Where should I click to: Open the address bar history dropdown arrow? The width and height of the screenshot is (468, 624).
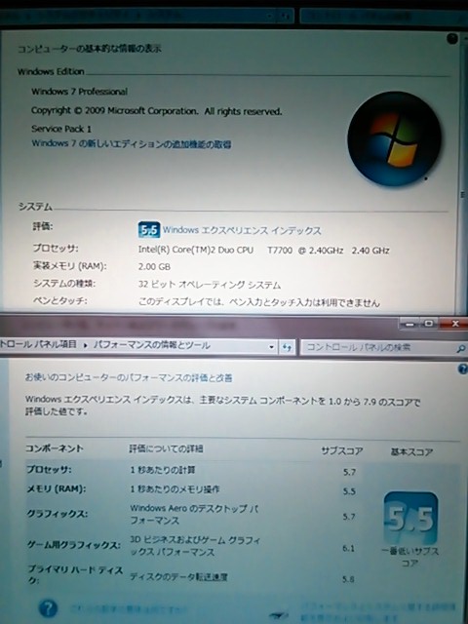pos(271,347)
